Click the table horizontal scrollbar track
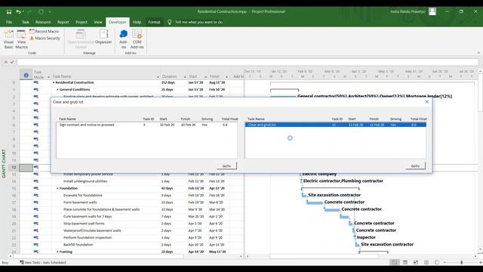 [x=126, y=256]
